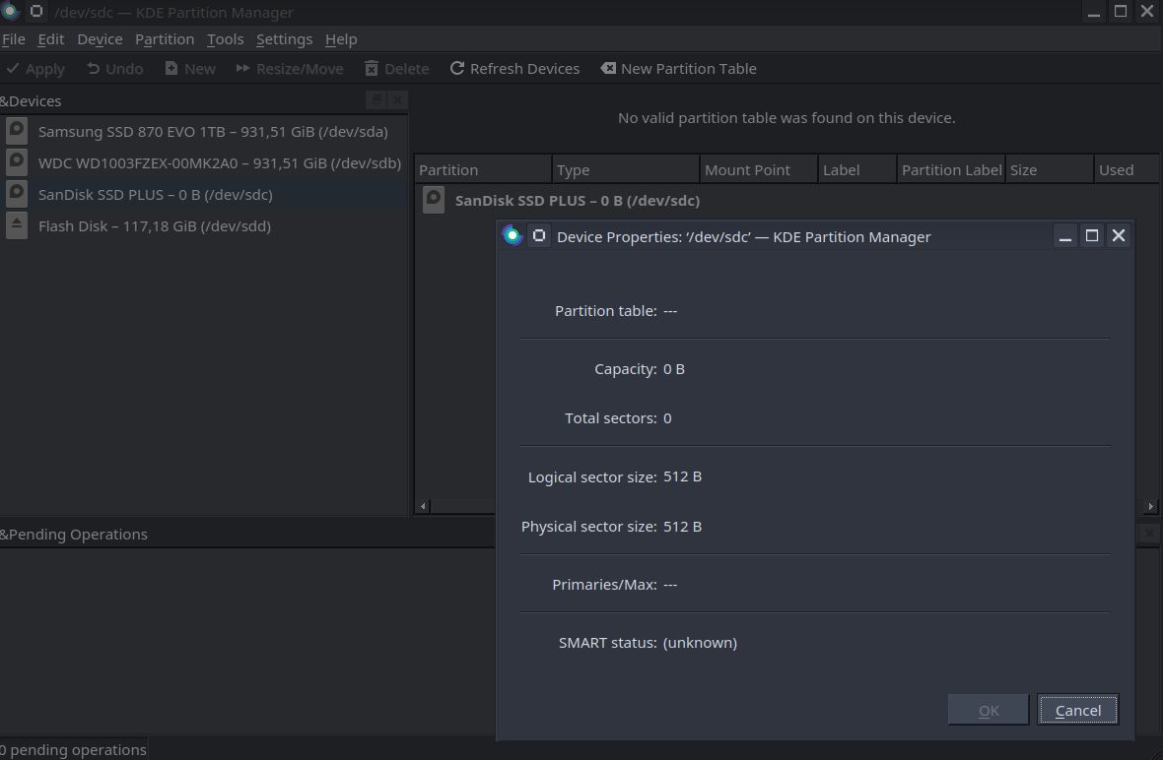Open the Device menu
The height and width of the screenshot is (760, 1163).
click(x=100, y=39)
